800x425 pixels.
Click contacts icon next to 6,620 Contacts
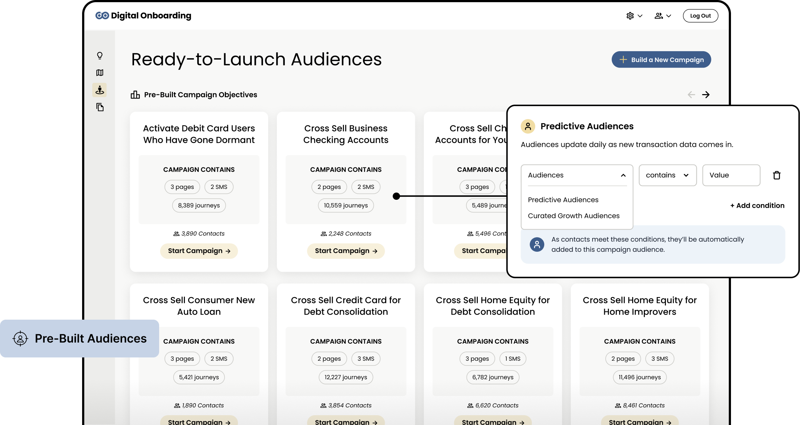pyautogui.click(x=470, y=405)
